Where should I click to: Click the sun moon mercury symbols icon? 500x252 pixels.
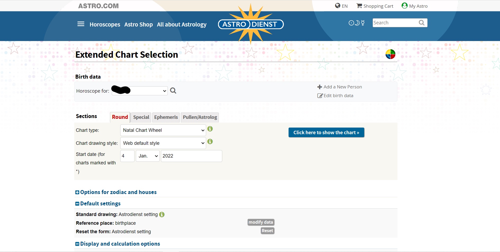[357, 23]
